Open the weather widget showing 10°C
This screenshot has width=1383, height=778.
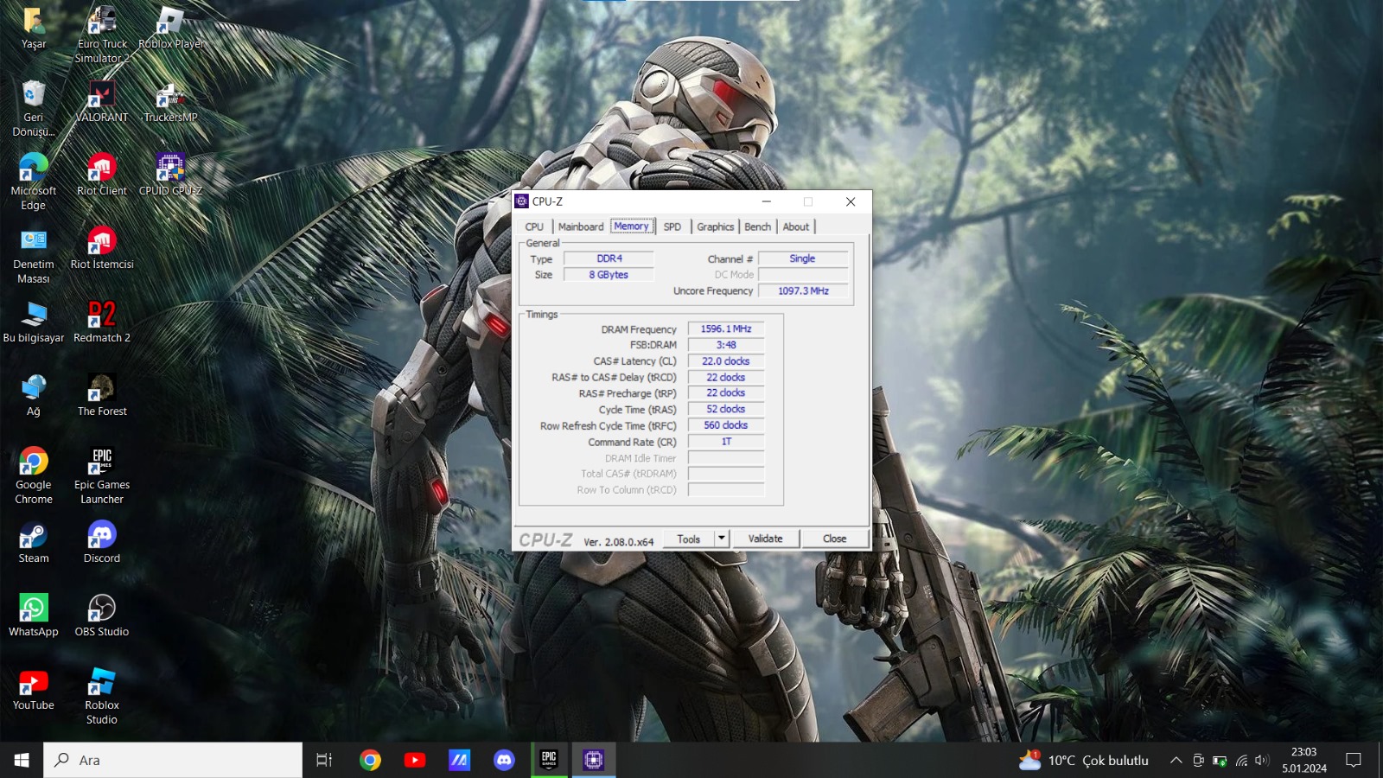pyautogui.click(x=1084, y=761)
